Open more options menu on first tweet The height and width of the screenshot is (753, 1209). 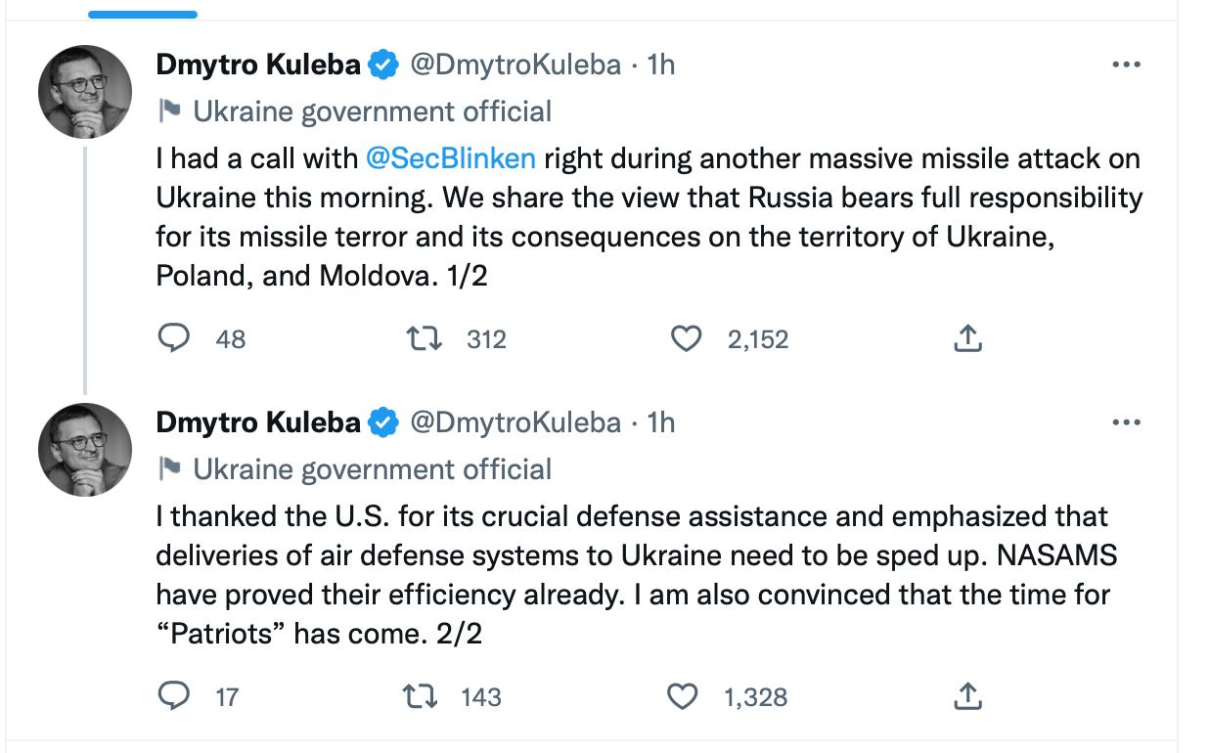[1127, 66]
